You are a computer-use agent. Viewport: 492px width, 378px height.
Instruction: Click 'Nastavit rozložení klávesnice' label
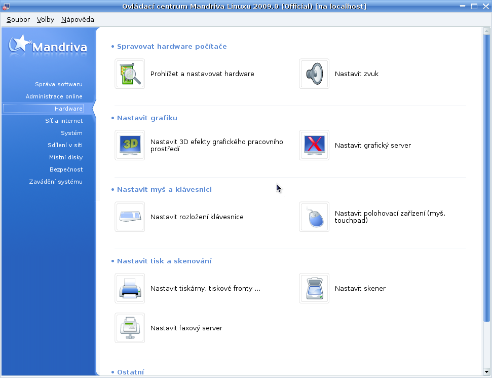pos(197,217)
